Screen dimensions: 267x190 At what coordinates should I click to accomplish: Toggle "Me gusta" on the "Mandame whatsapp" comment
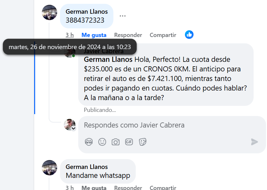94,188
